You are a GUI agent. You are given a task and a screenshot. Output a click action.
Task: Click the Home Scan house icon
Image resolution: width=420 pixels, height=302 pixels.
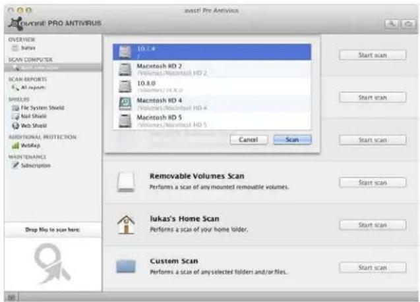(x=126, y=224)
